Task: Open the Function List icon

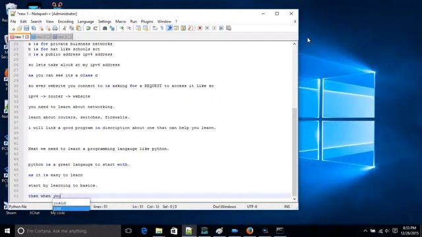Action: [191, 28]
